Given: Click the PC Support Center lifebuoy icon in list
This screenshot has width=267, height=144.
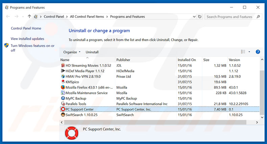Looking at the screenshot, I should (x=63, y=109).
